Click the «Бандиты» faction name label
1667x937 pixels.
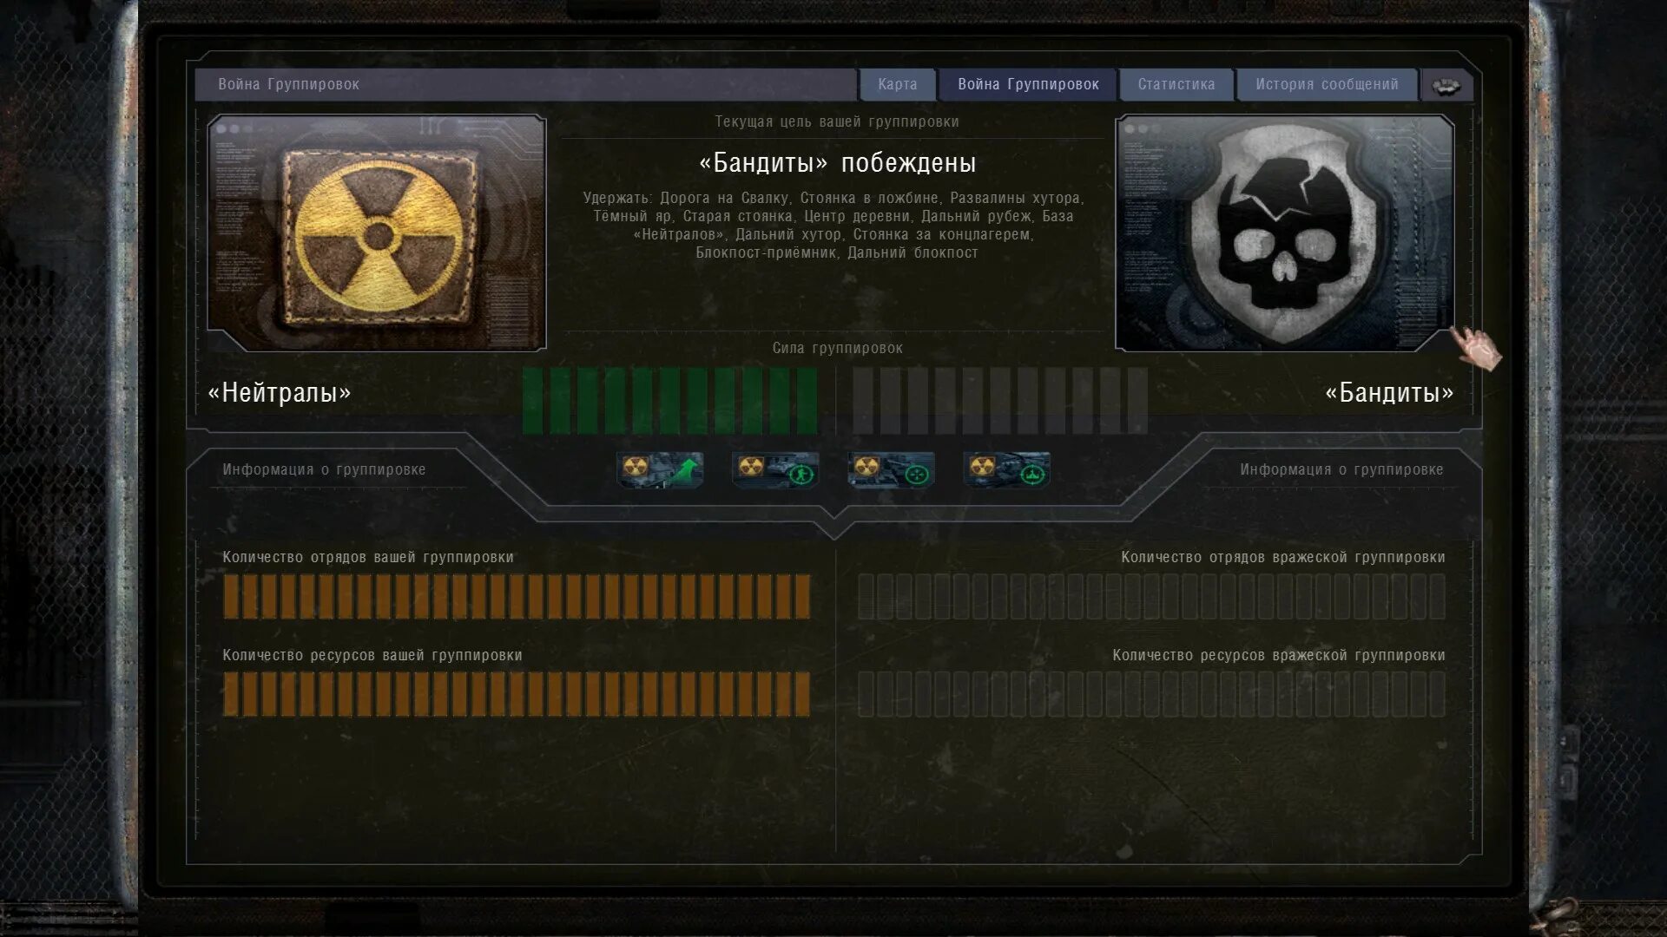pos(1388,393)
